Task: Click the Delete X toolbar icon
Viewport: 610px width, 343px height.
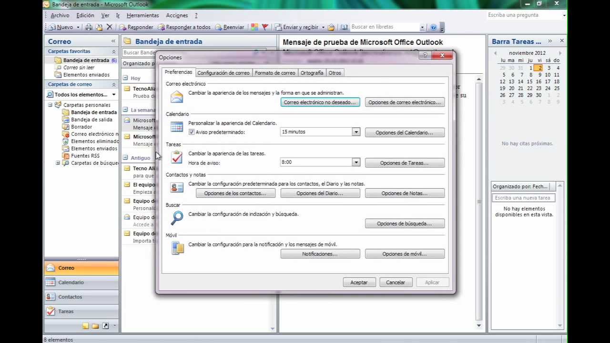Action: click(110, 27)
